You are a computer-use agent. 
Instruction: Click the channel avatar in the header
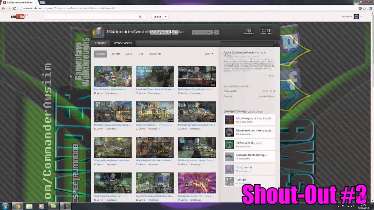(x=98, y=32)
